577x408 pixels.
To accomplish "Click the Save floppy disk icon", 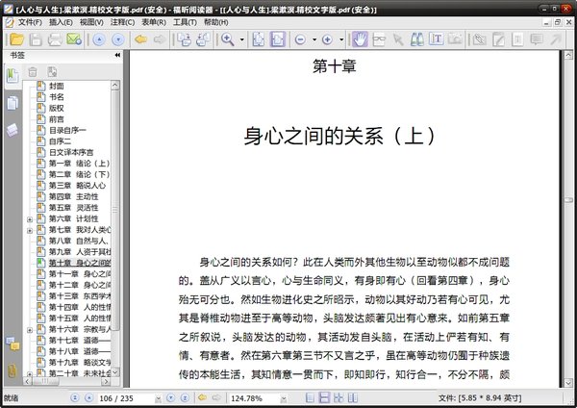I will click(36, 39).
